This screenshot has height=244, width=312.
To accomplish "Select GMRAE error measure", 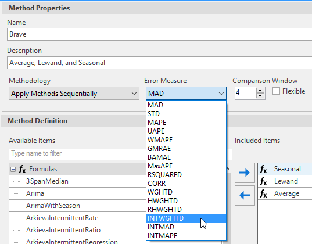I will coord(186,149).
